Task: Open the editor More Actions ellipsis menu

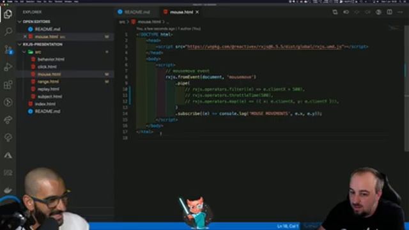Action: point(400,12)
